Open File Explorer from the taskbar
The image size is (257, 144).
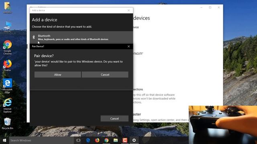pos(116,140)
